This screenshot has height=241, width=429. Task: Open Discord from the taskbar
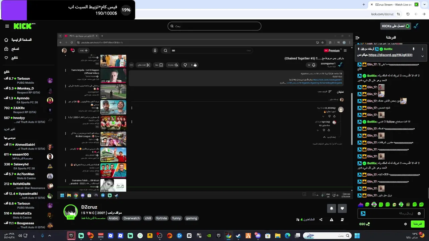(x=258, y=236)
